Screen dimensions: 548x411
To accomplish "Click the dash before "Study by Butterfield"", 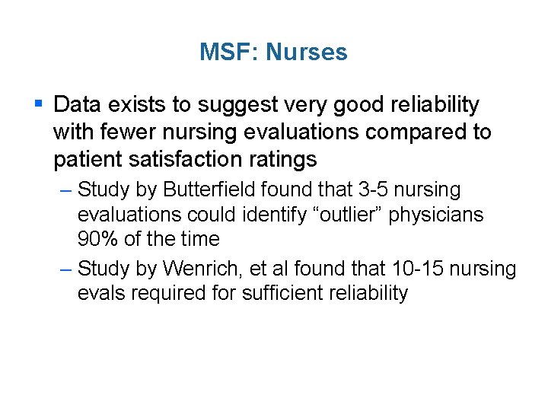I will coord(65,191).
